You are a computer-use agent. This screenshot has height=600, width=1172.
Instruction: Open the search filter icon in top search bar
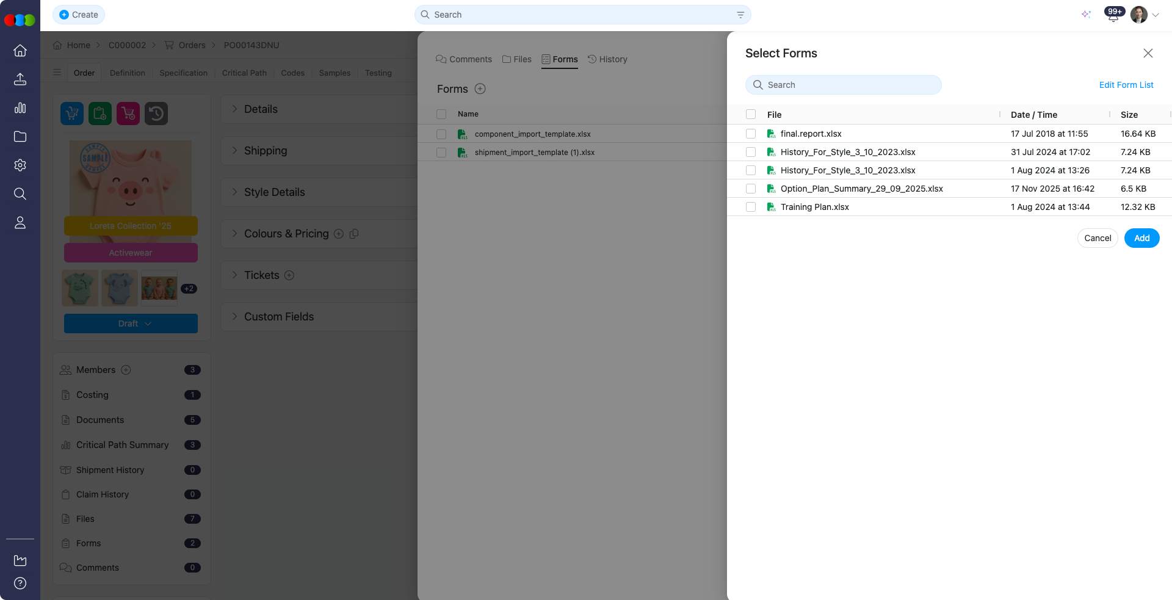click(740, 15)
